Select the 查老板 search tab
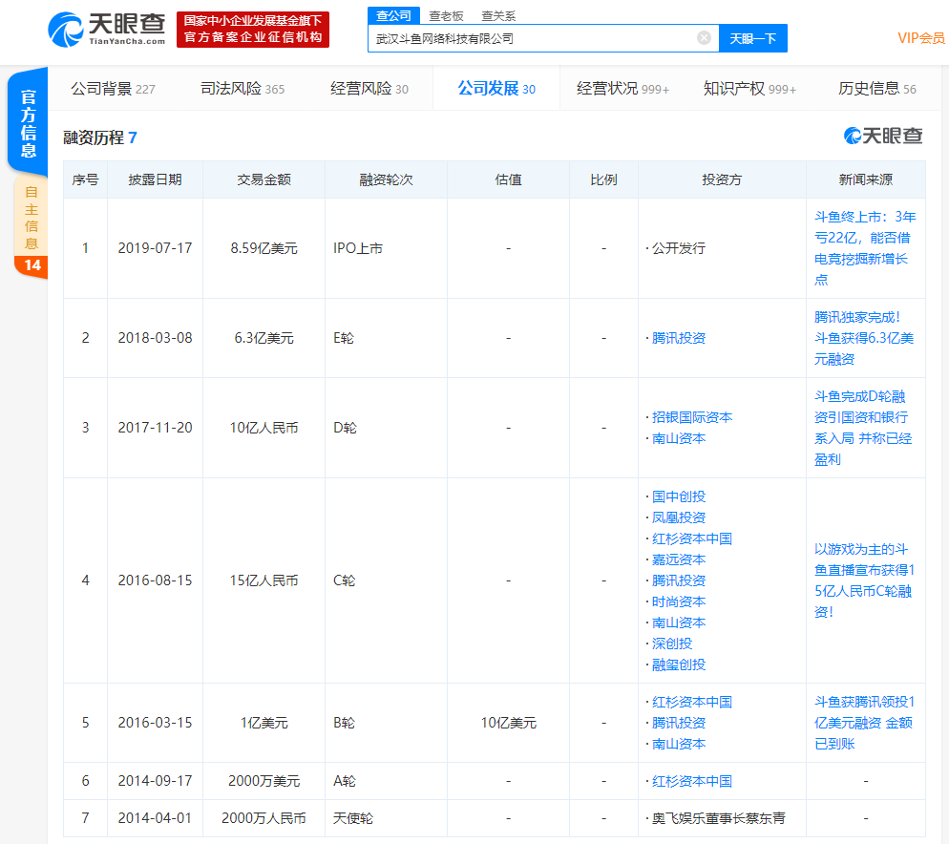949x844 pixels. point(446,15)
